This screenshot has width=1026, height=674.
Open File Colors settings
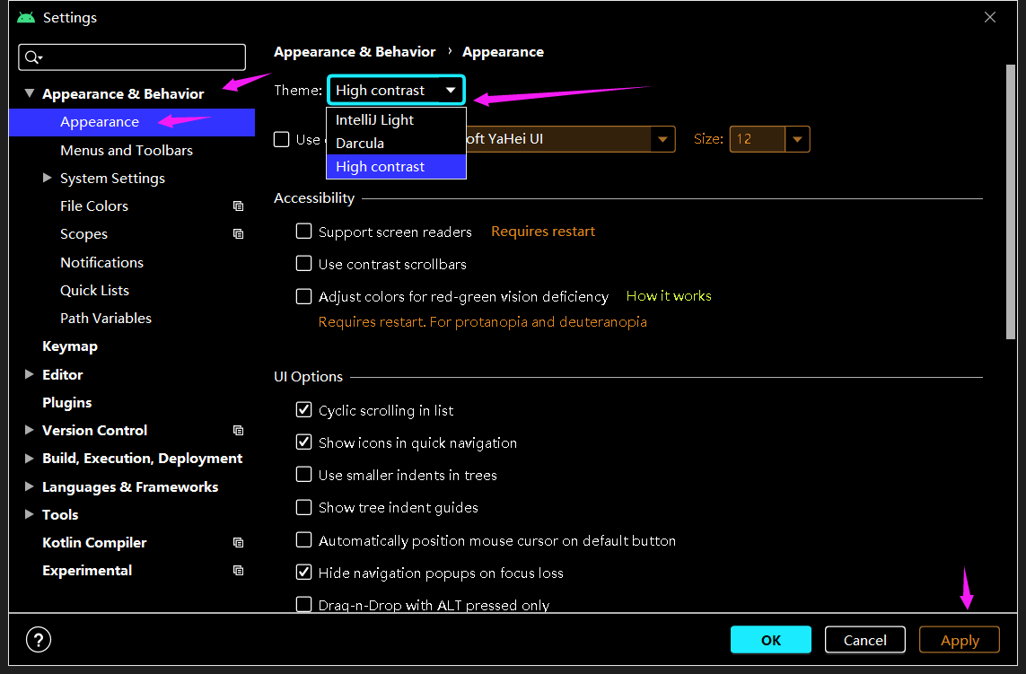[x=94, y=206]
